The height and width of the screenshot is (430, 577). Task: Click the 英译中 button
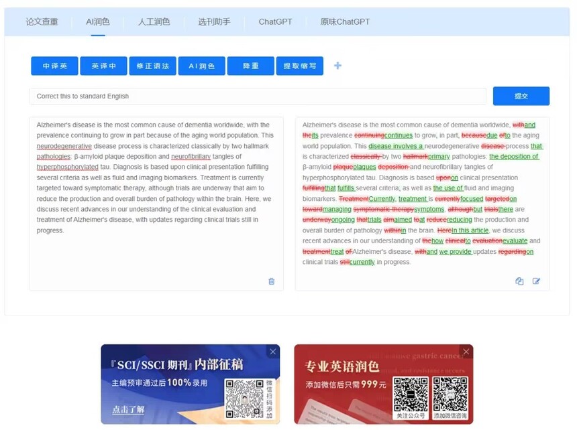[x=104, y=66]
